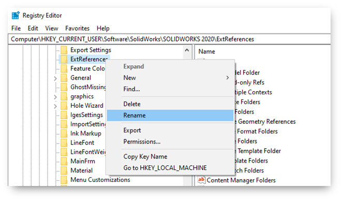Click the Material folder icon
Viewport: 343px width, 201px height.
pos(64,170)
